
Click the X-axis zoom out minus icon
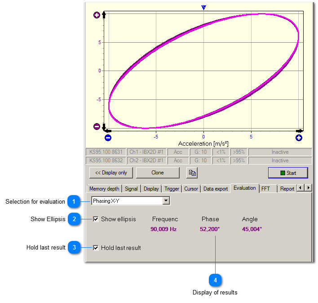[108, 138]
